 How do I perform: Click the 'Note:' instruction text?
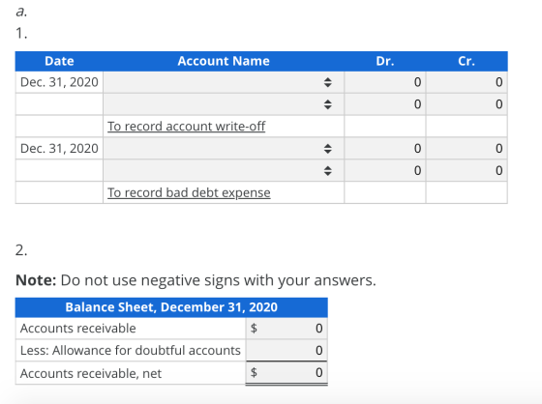tap(196, 280)
